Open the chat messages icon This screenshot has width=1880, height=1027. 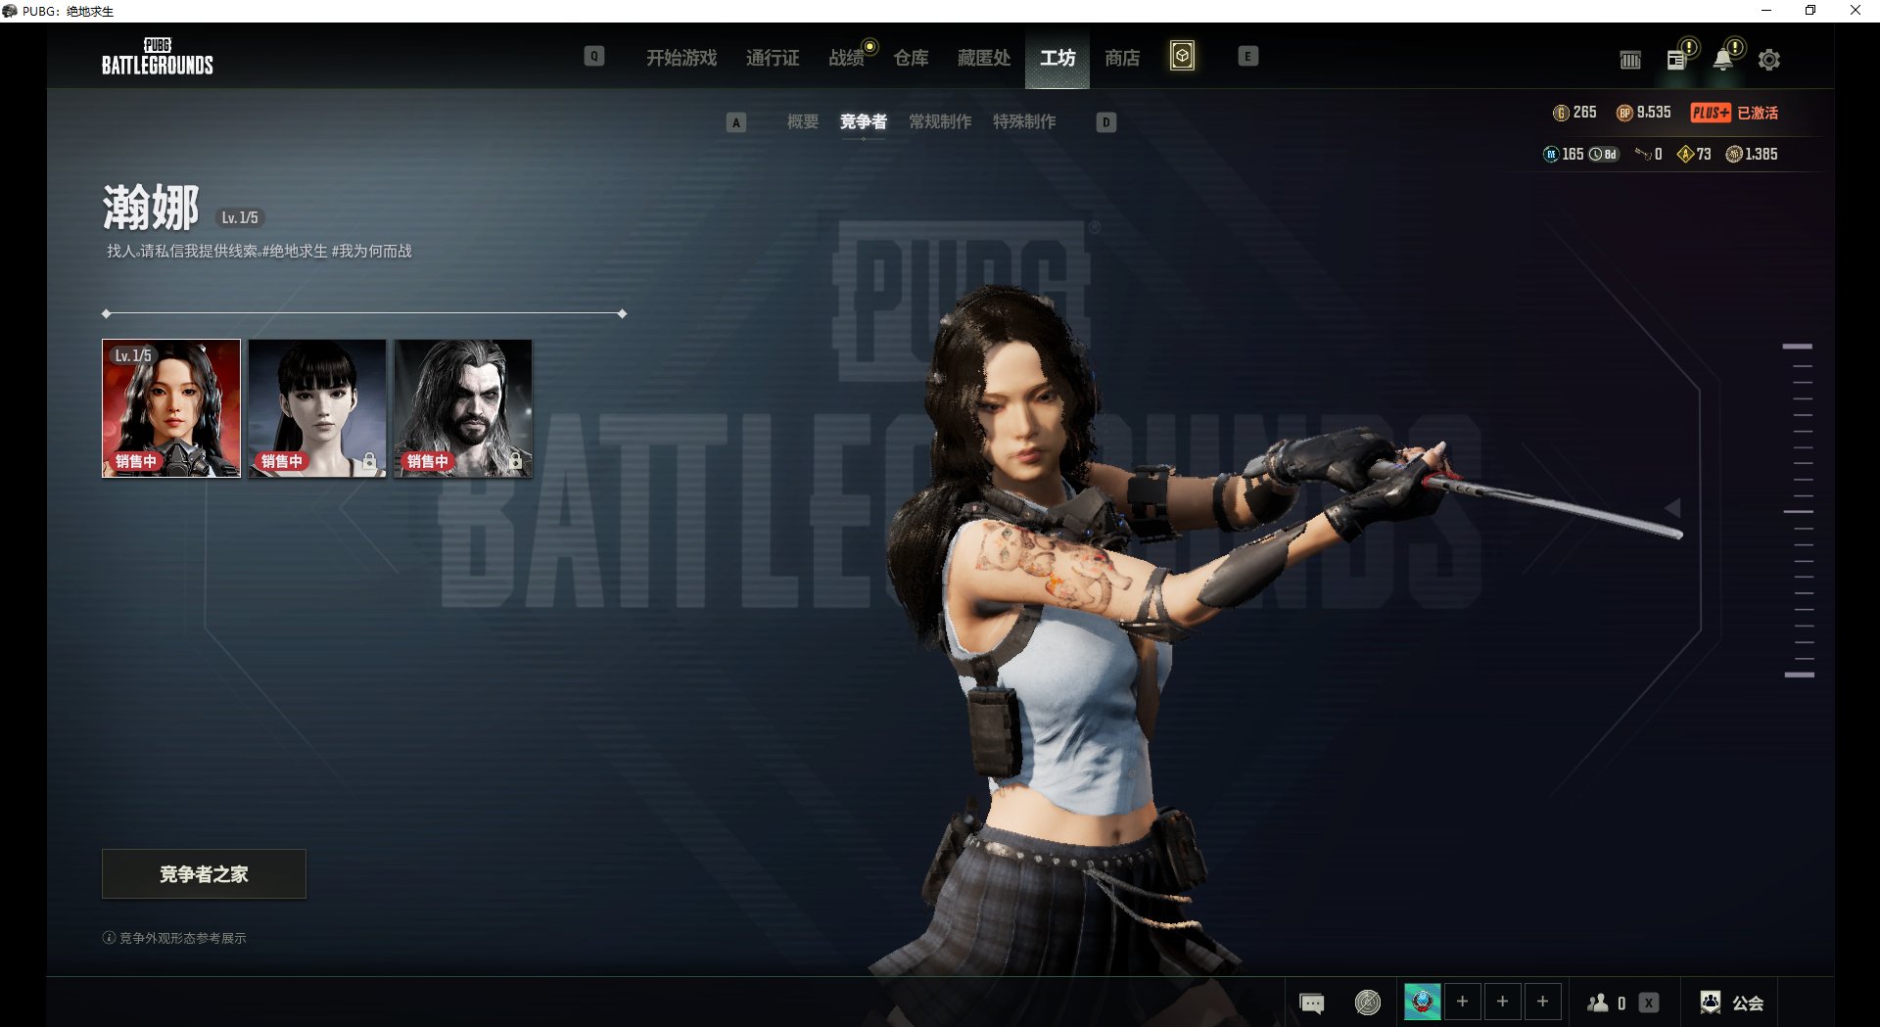tap(1311, 1003)
